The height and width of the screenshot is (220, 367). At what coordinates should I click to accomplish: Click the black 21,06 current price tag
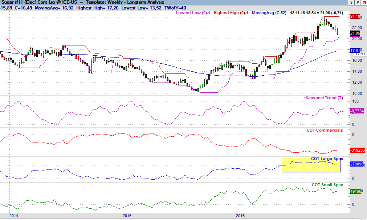(355, 33)
